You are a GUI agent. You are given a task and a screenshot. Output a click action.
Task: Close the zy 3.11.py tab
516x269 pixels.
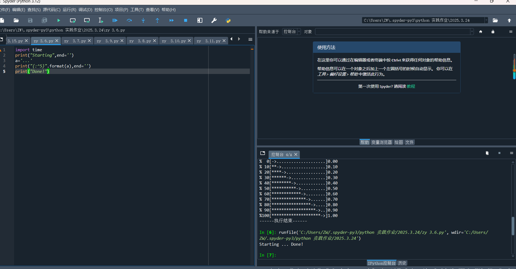pos(224,41)
